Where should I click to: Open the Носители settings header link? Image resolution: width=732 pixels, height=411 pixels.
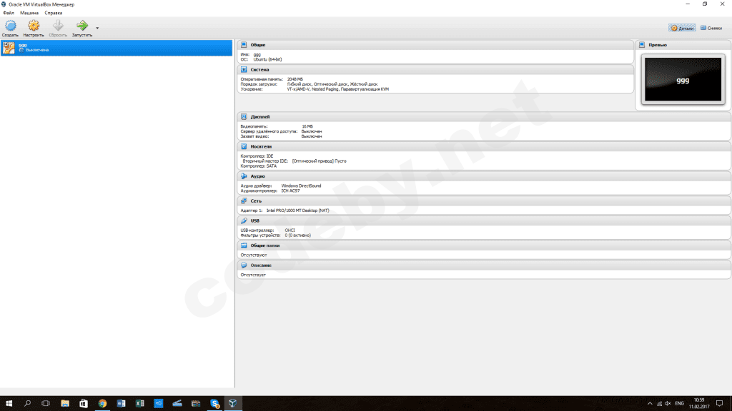261,146
